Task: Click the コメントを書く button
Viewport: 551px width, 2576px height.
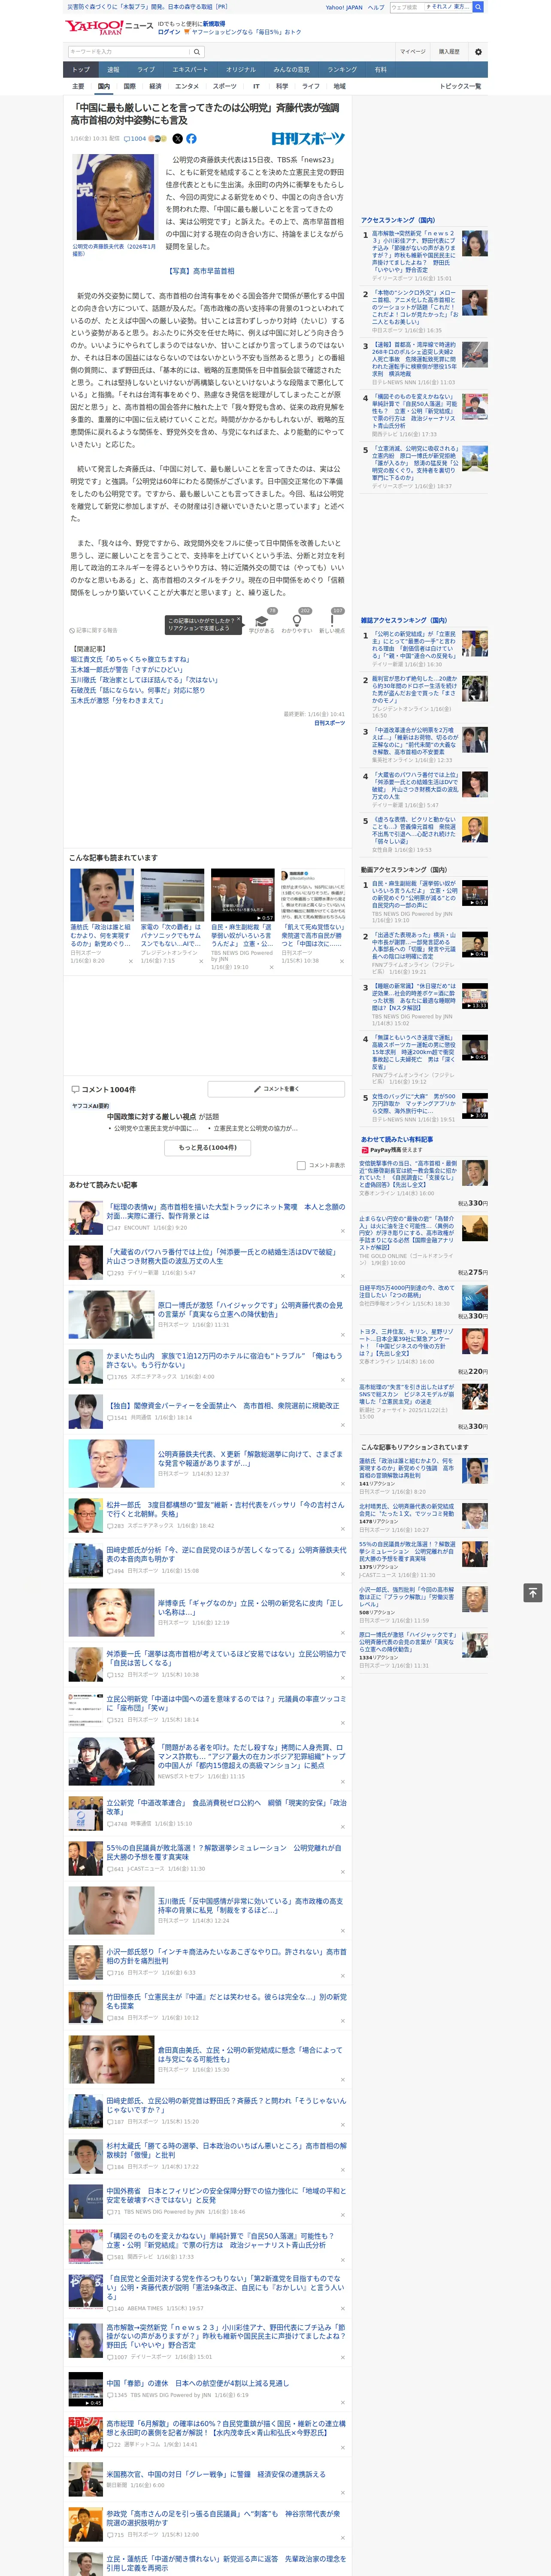Action: click(x=276, y=1089)
